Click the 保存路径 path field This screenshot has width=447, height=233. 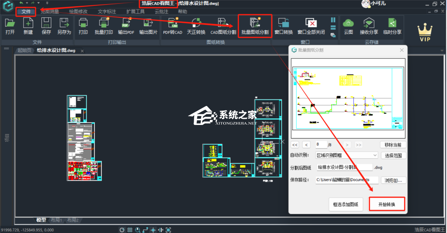[347, 180]
